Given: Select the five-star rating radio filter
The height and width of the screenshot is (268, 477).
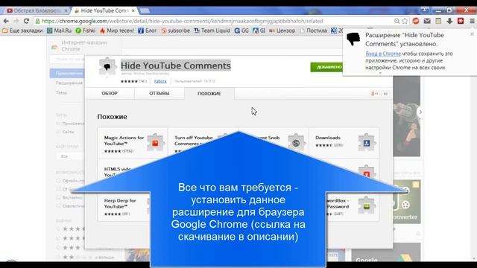Looking at the screenshot, I should point(58,229).
